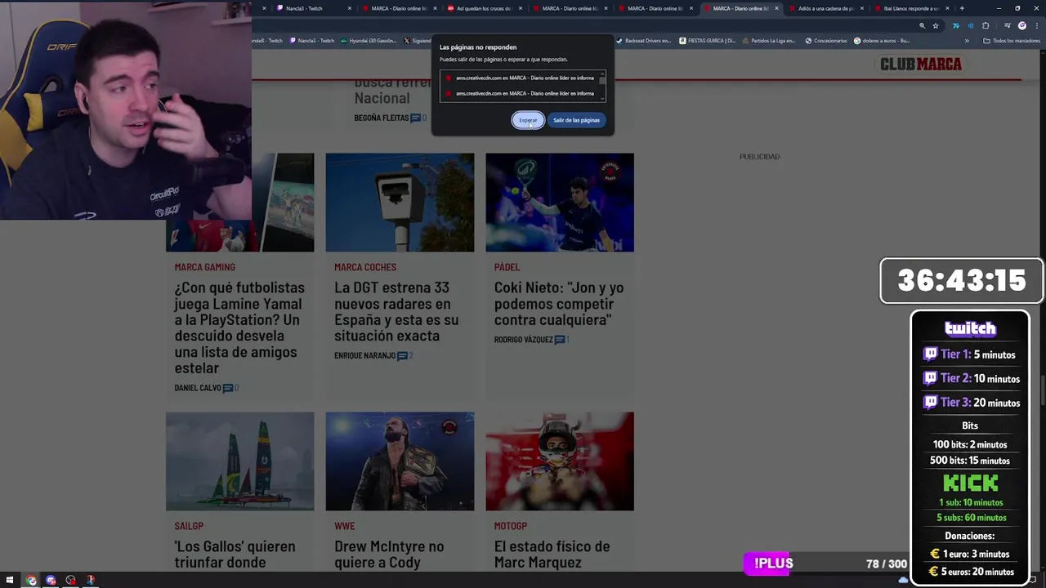Open author Enrique Naranjo's link
The image size is (1046, 588).
point(364,355)
